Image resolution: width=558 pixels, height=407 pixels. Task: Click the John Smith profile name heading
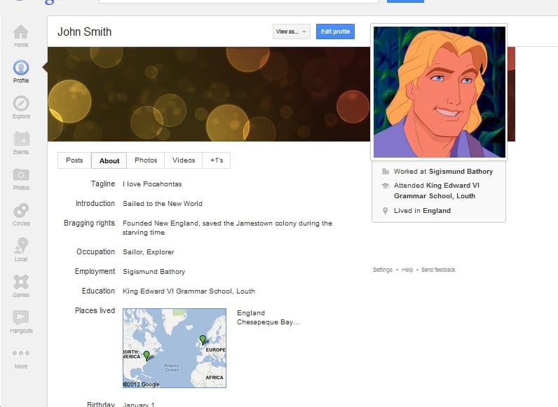[x=85, y=32]
